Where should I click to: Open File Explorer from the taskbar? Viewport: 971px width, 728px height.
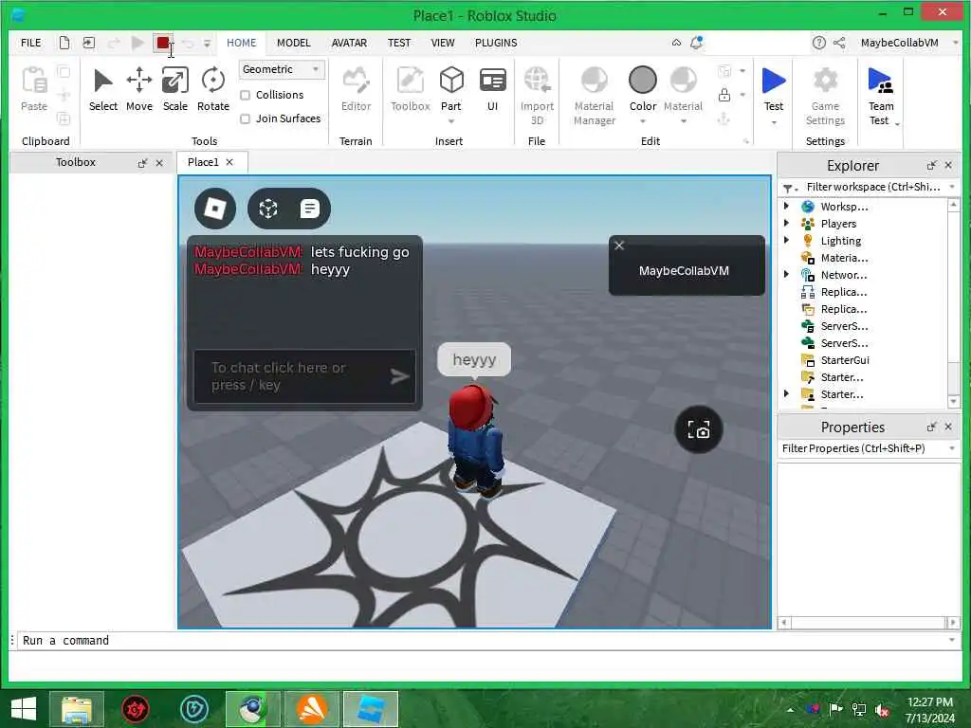pyautogui.click(x=77, y=709)
